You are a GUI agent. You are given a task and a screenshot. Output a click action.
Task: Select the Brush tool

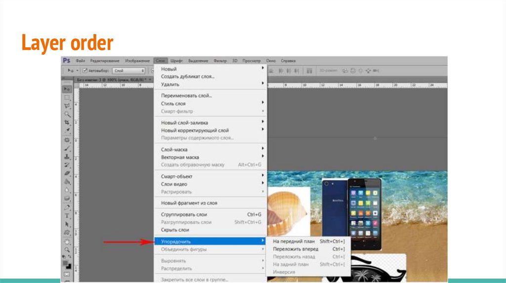coord(67,148)
